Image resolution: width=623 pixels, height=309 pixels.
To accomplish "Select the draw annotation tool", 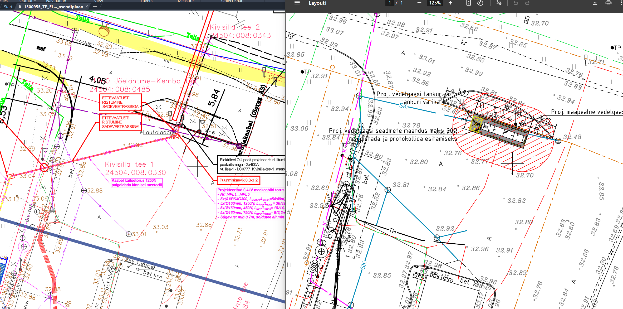I will (x=499, y=3).
